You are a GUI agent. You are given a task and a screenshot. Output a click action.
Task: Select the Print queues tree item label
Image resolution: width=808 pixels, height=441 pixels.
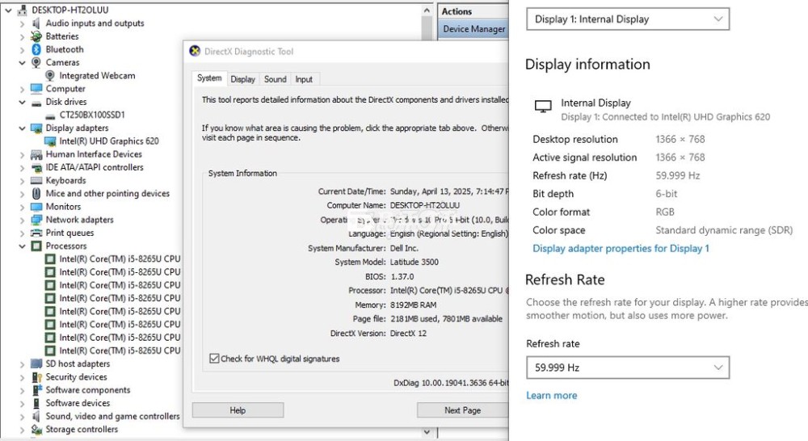69,233
